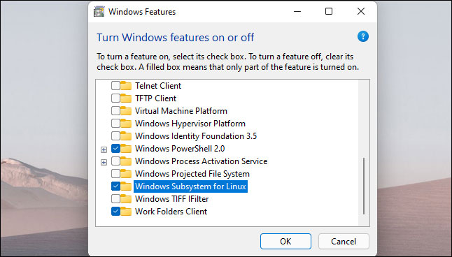Click the Windows Process Activation Service folder icon
The image size is (452, 257).
tap(126, 161)
